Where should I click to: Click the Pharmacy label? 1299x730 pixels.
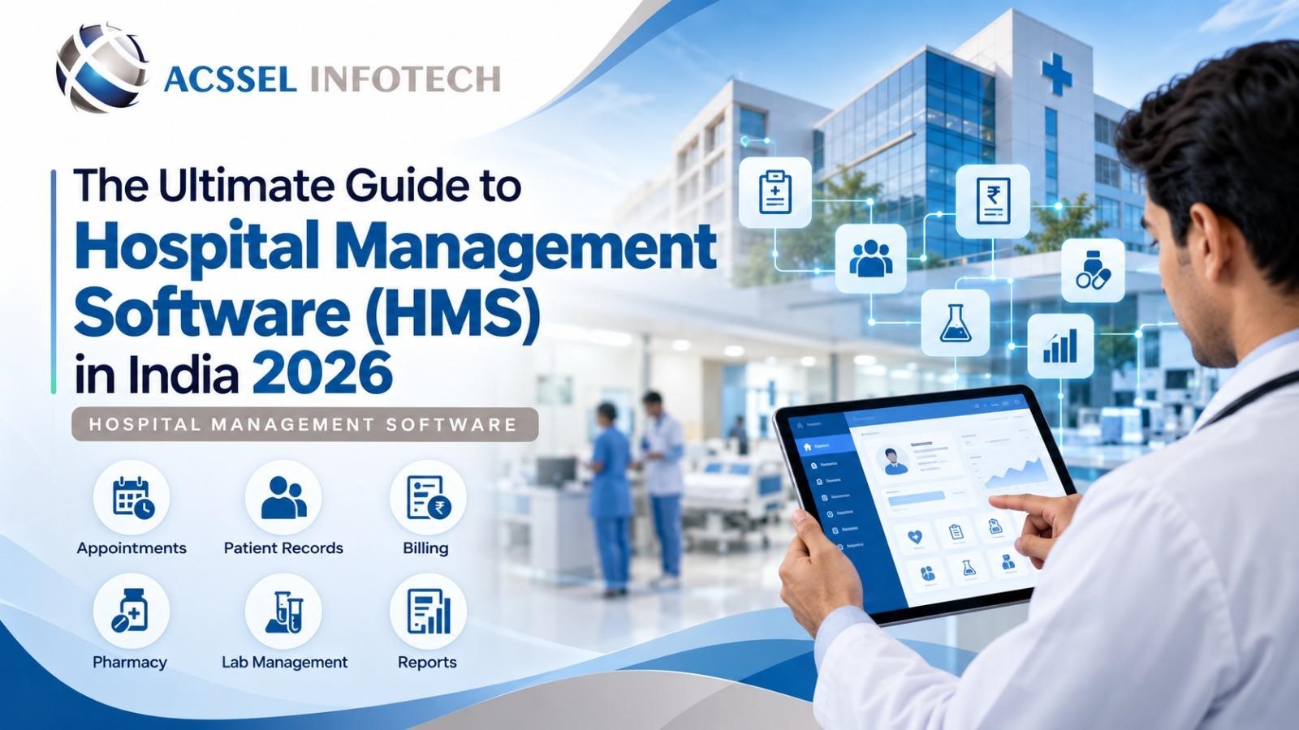[130, 663]
